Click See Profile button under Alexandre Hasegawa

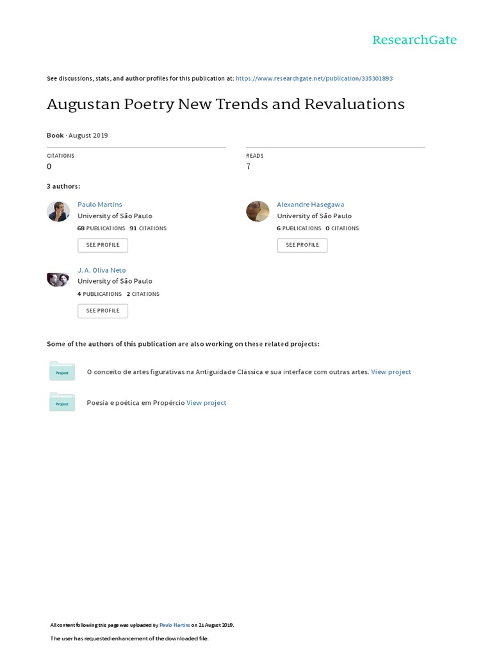point(302,245)
